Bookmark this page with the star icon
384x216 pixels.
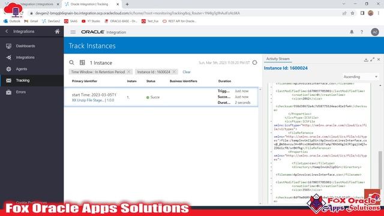coord(352,13)
